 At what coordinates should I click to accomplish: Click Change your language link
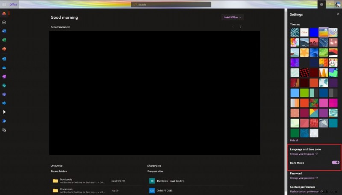click(x=304, y=154)
